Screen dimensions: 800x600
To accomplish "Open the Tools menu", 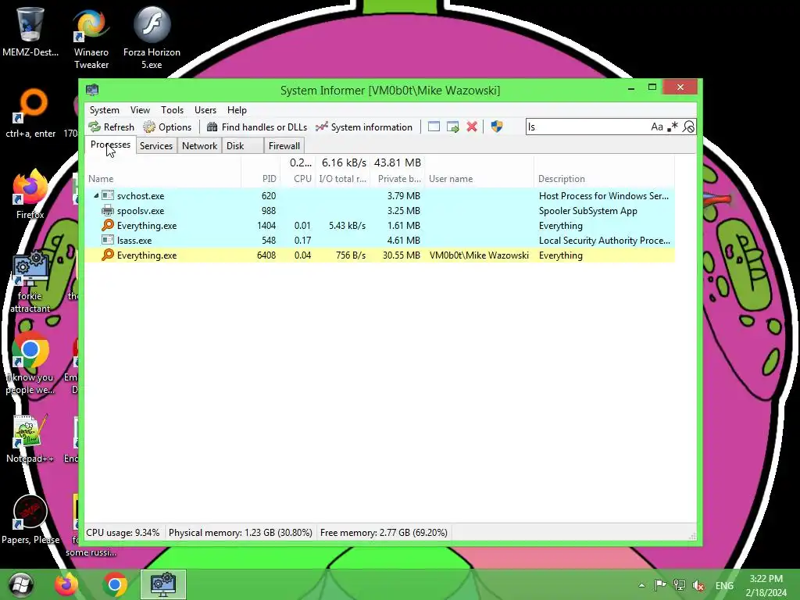I will point(172,110).
